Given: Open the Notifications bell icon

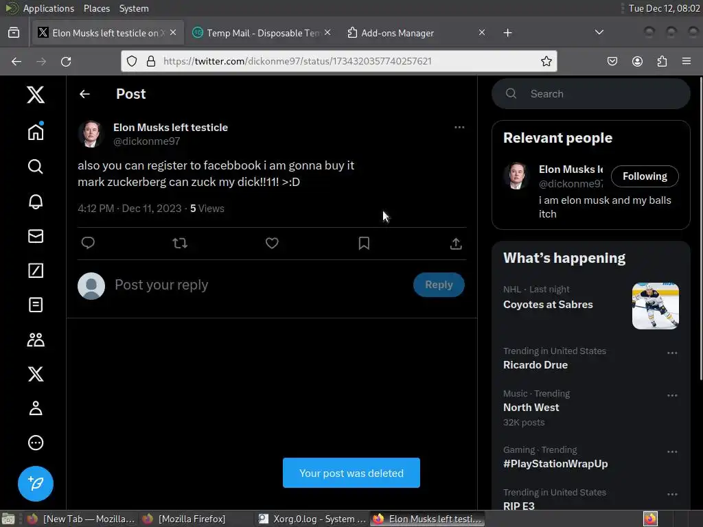Looking at the screenshot, I should 36,201.
